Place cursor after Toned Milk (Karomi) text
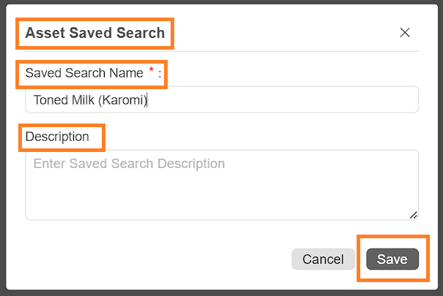The width and height of the screenshot is (443, 296). pyautogui.click(x=148, y=101)
